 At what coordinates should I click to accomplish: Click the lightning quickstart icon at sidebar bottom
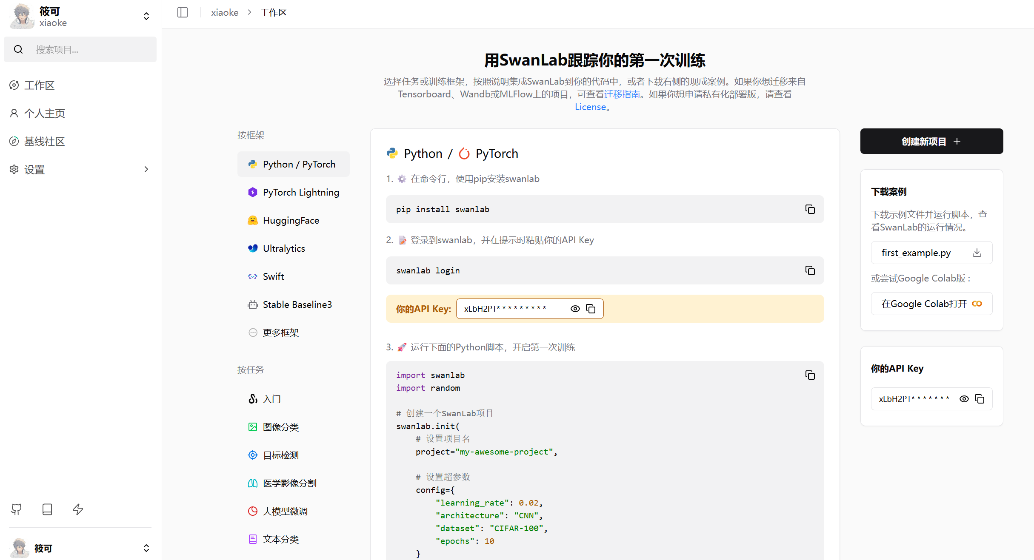point(78,509)
